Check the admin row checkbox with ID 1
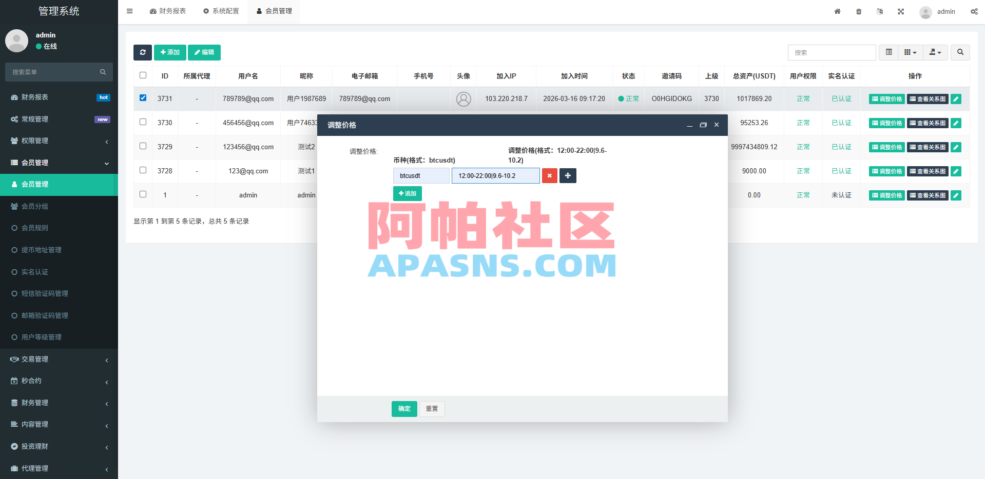This screenshot has width=985, height=479. (x=143, y=194)
